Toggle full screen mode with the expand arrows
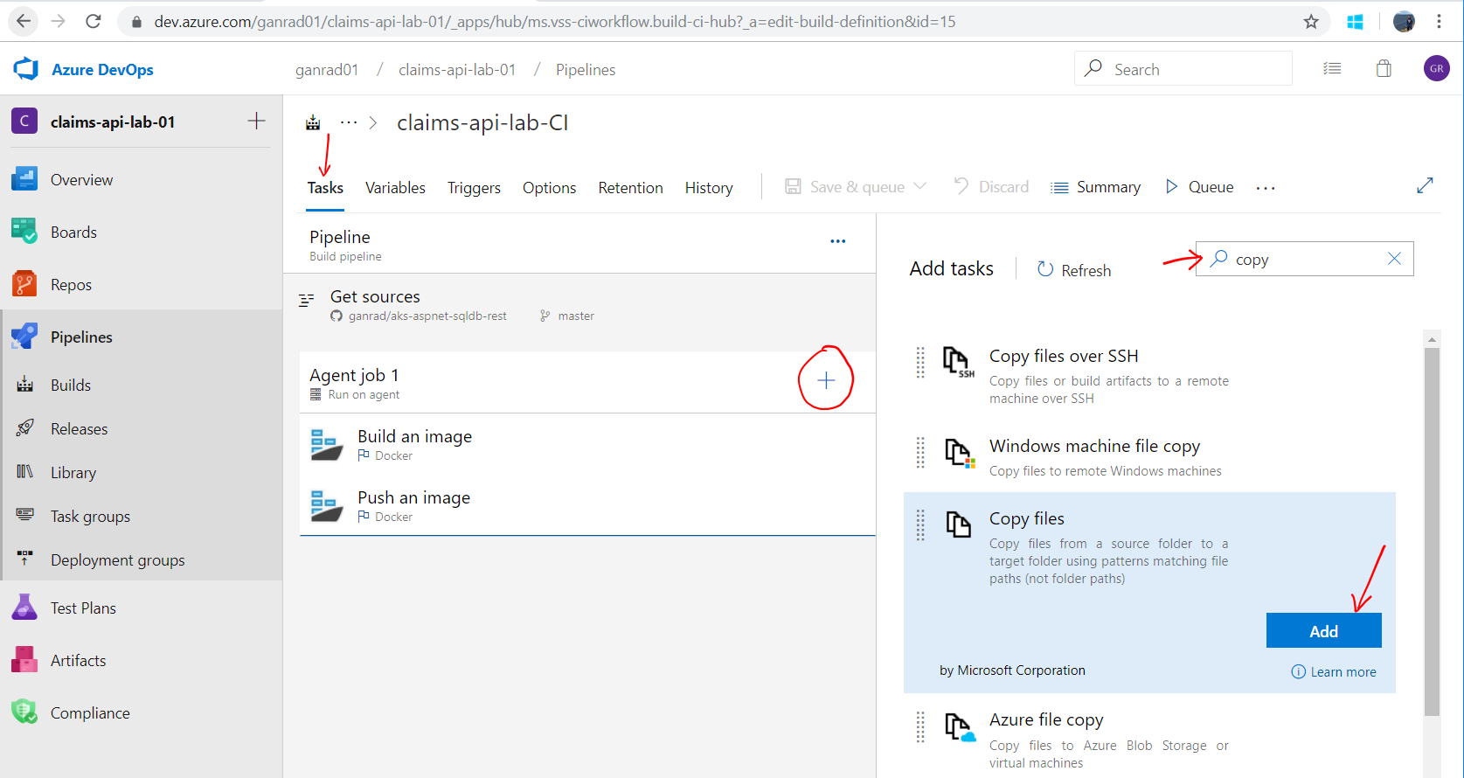Screen dimensions: 1464x778 (x=1425, y=185)
